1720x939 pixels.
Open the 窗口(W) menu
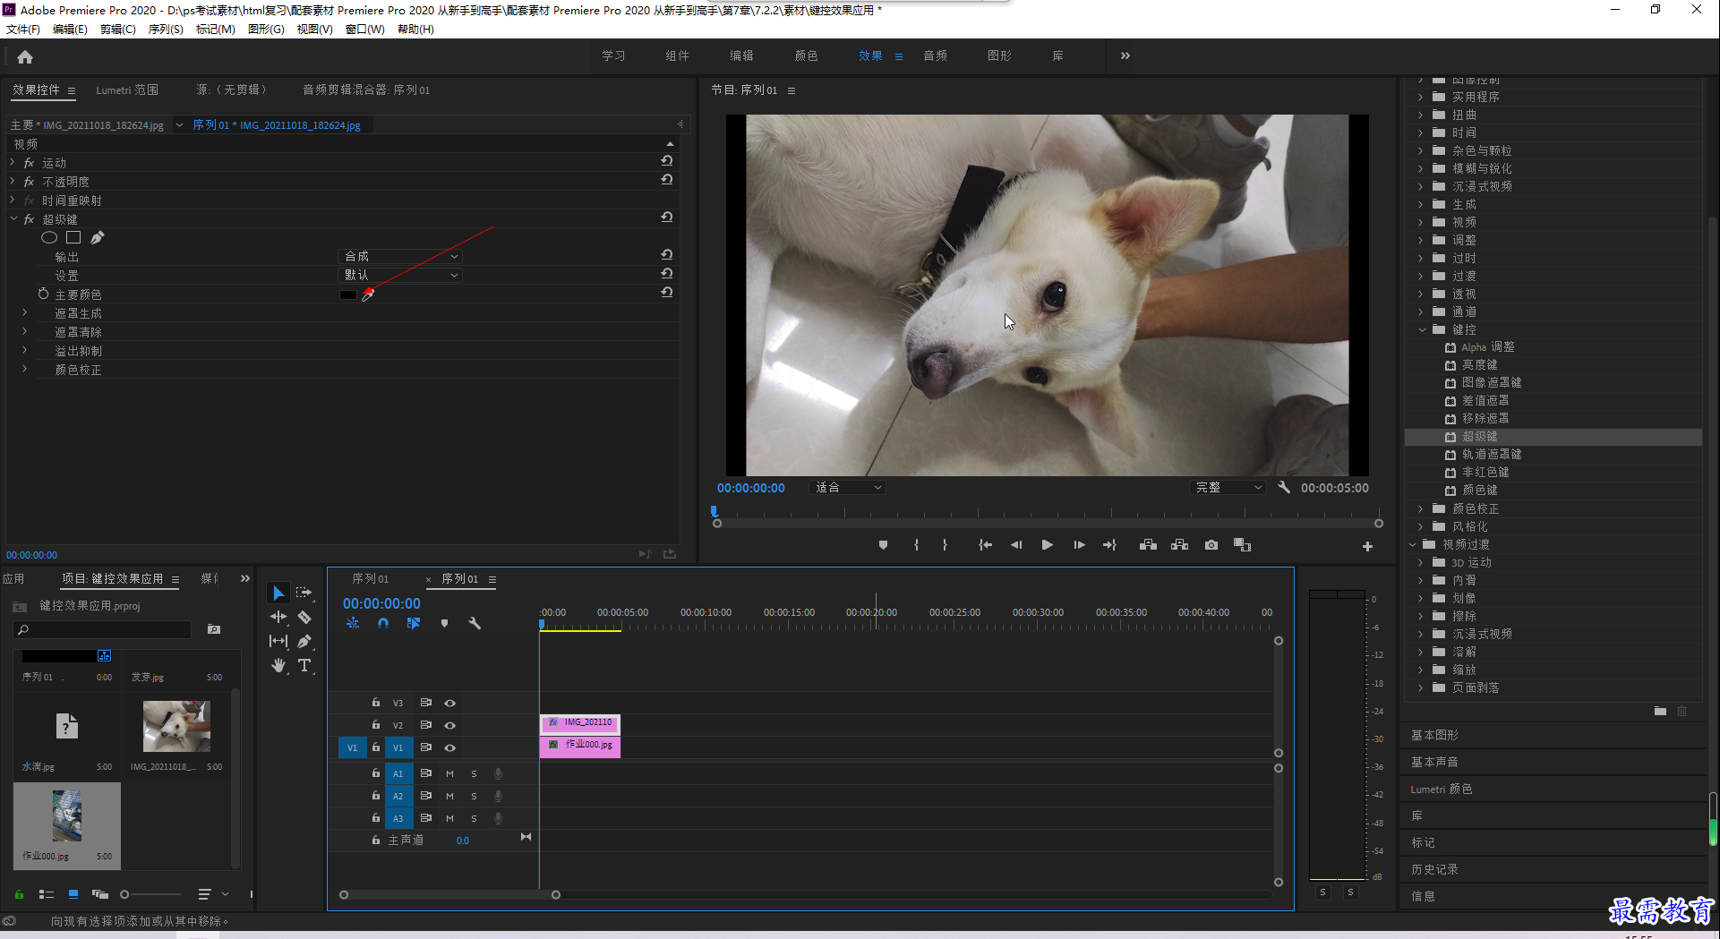click(x=365, y=29)
